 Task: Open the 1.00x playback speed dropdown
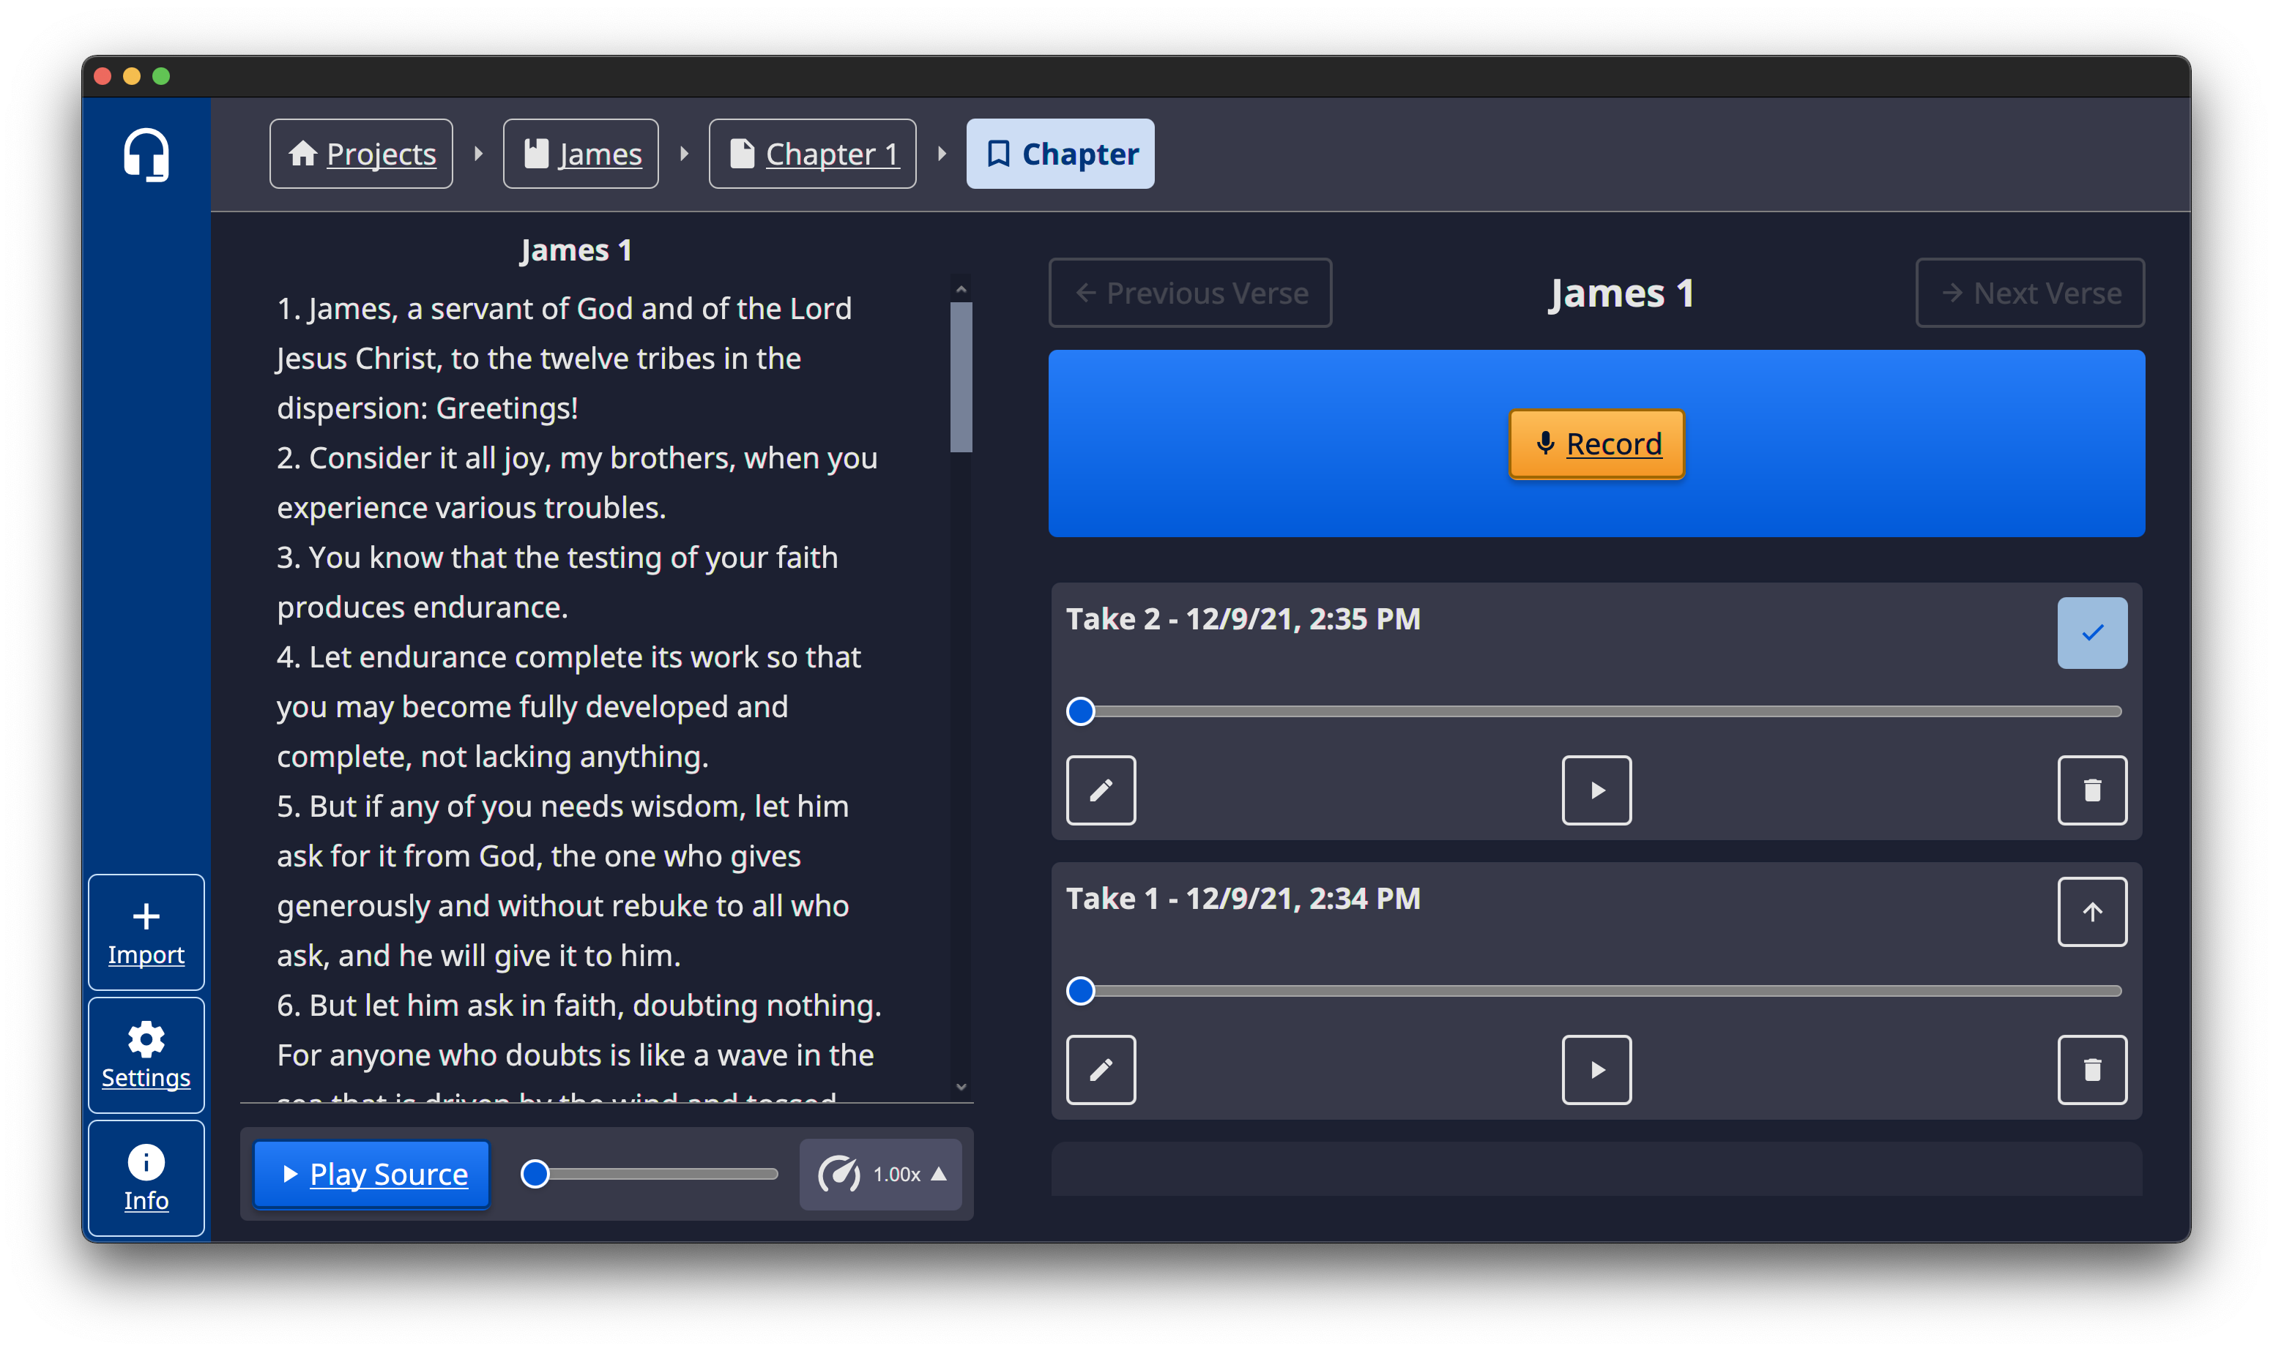tap(879, 1175)
